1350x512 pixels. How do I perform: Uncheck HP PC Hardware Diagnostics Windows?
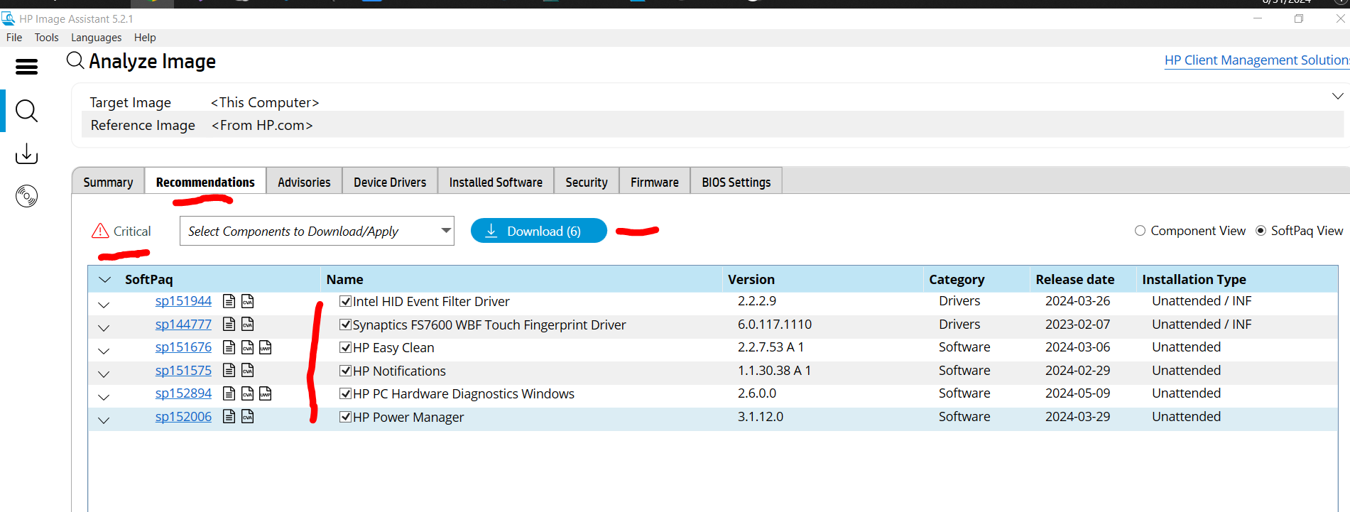click(x=345, y=393)
